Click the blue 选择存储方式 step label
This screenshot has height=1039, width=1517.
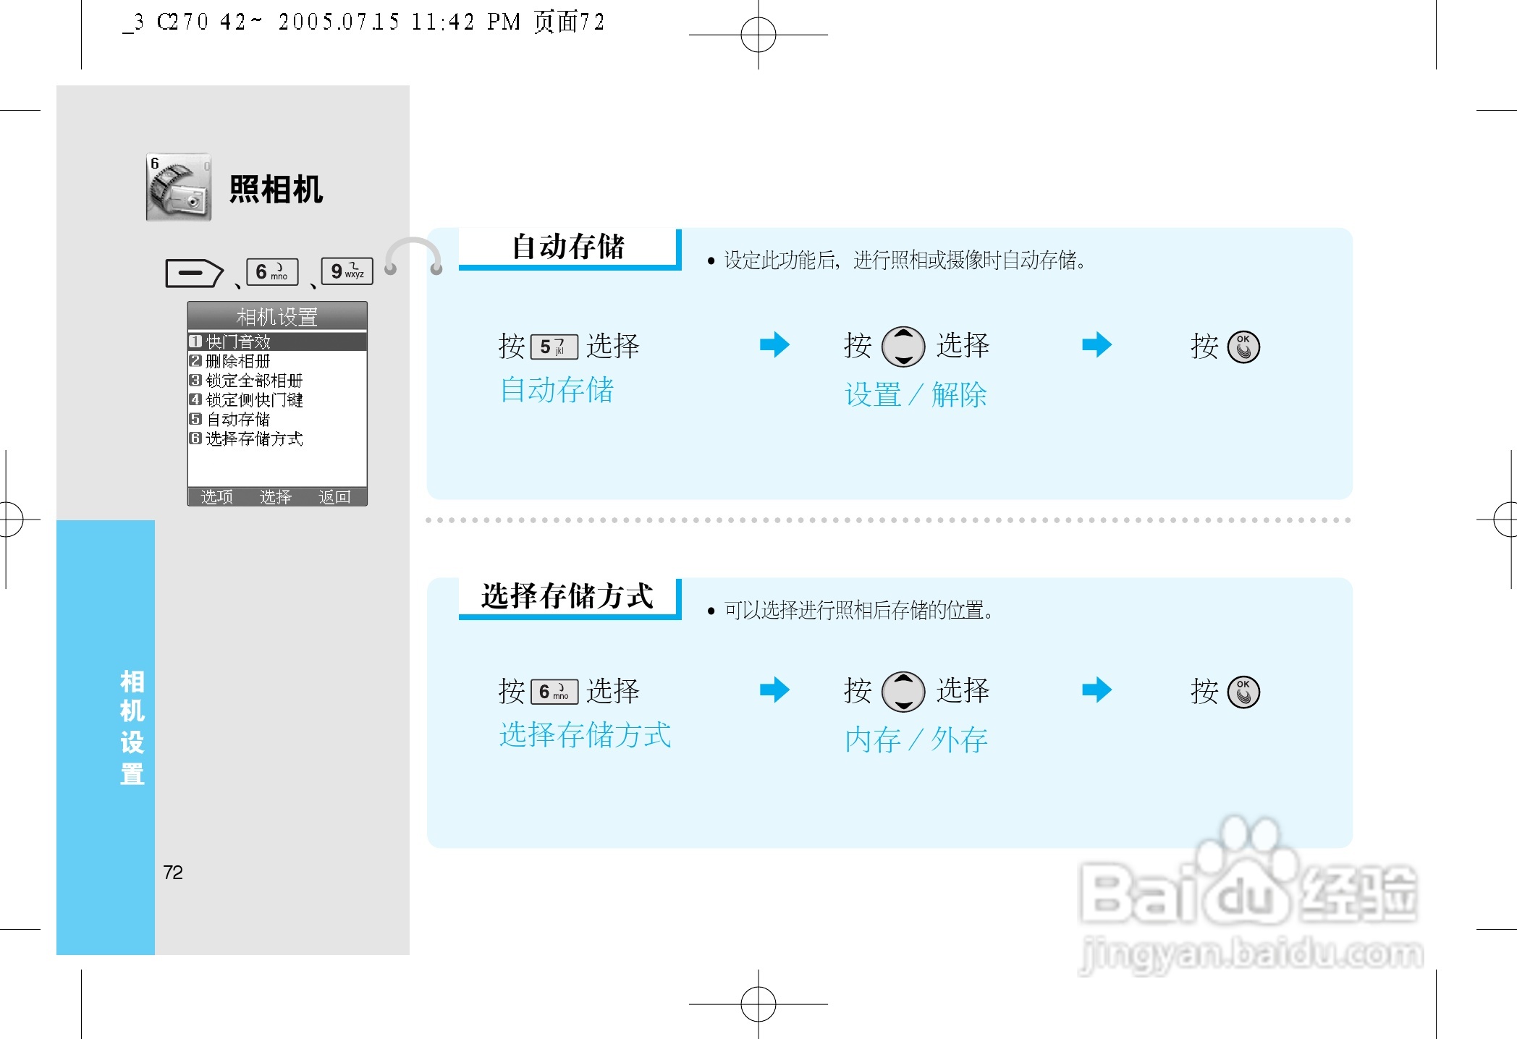[x=585, y=735]
